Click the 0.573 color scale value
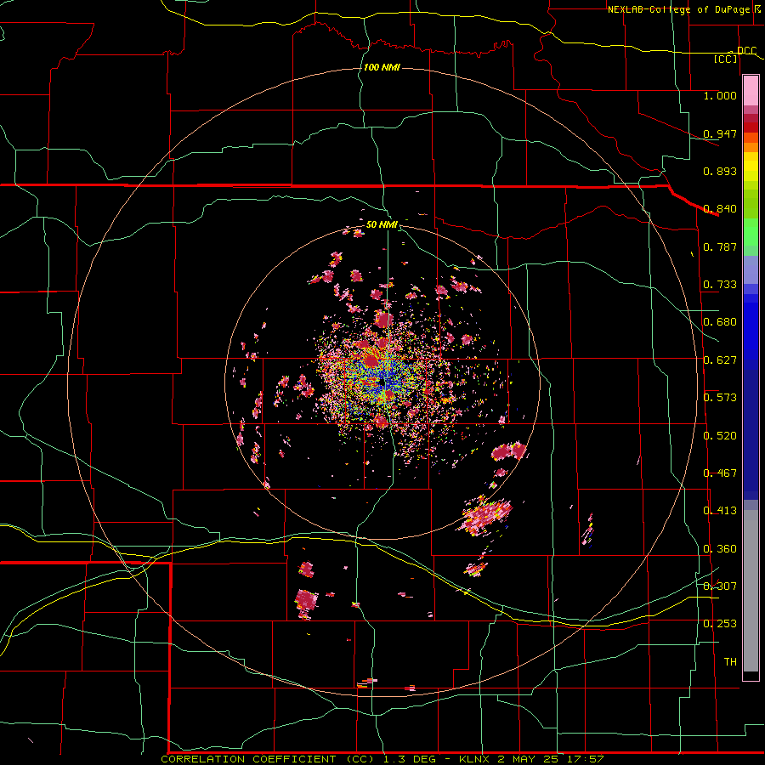Screen dimensions: 765x765 coord(720,398)
